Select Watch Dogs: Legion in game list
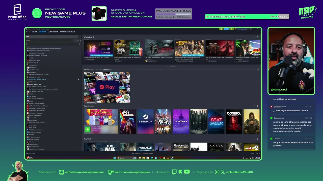The height and width of the screenshot is (181, 323). tap(35, 60)
